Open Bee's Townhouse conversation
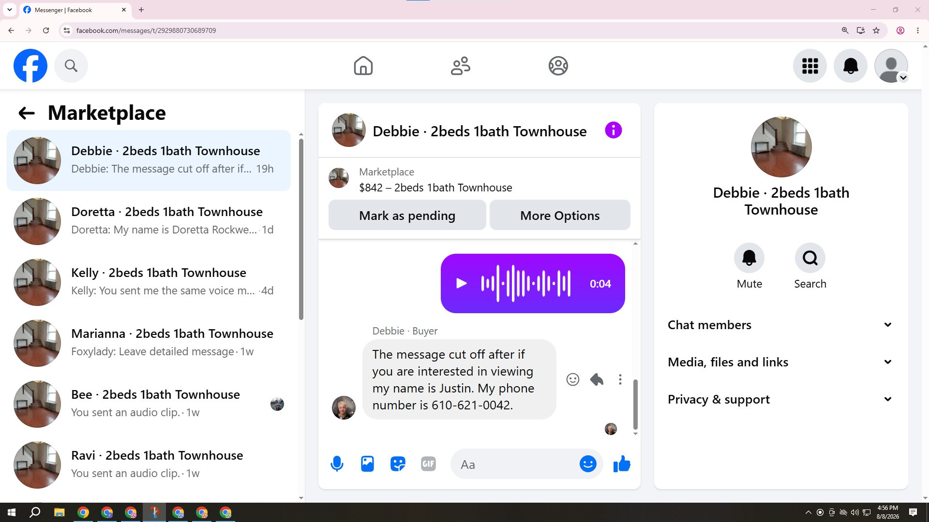Image resolution: width=929 pixels, height=522 pixels. click(x=149, y=404)
